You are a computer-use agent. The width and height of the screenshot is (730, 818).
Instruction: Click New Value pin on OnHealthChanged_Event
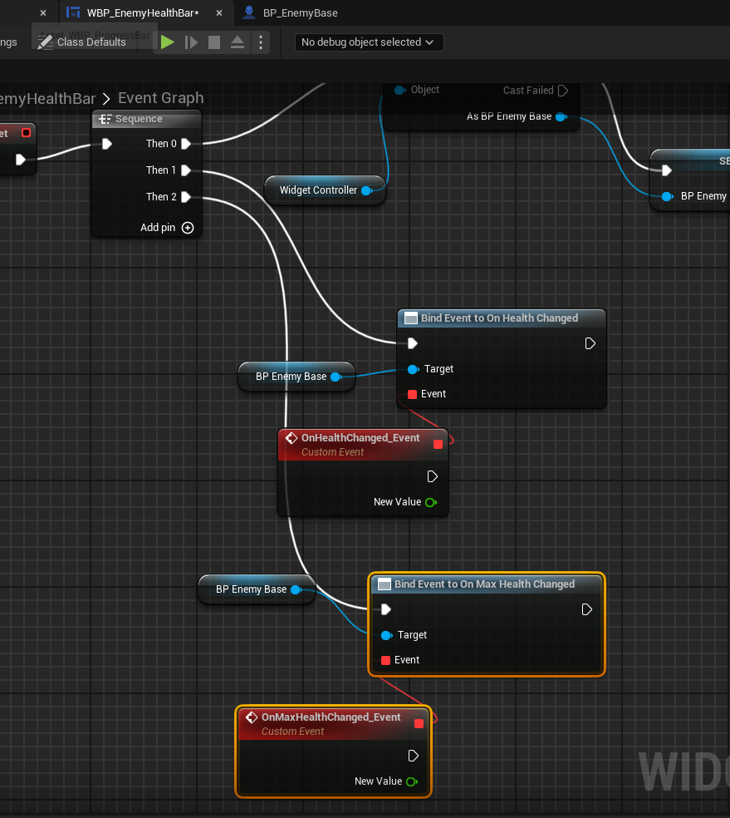(x=431, y=503)
